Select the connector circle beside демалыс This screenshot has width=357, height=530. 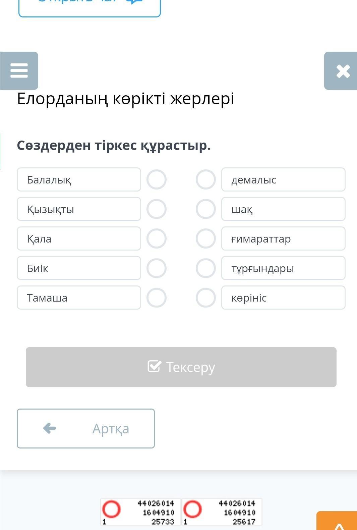pos(205,179)
